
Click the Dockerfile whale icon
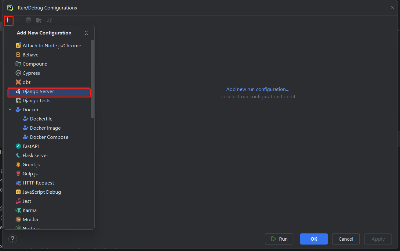coord(26,119)
